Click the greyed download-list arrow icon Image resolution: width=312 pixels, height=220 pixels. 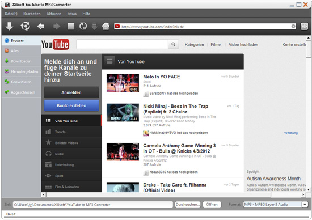pyautogui.click(x=94, y=26)
